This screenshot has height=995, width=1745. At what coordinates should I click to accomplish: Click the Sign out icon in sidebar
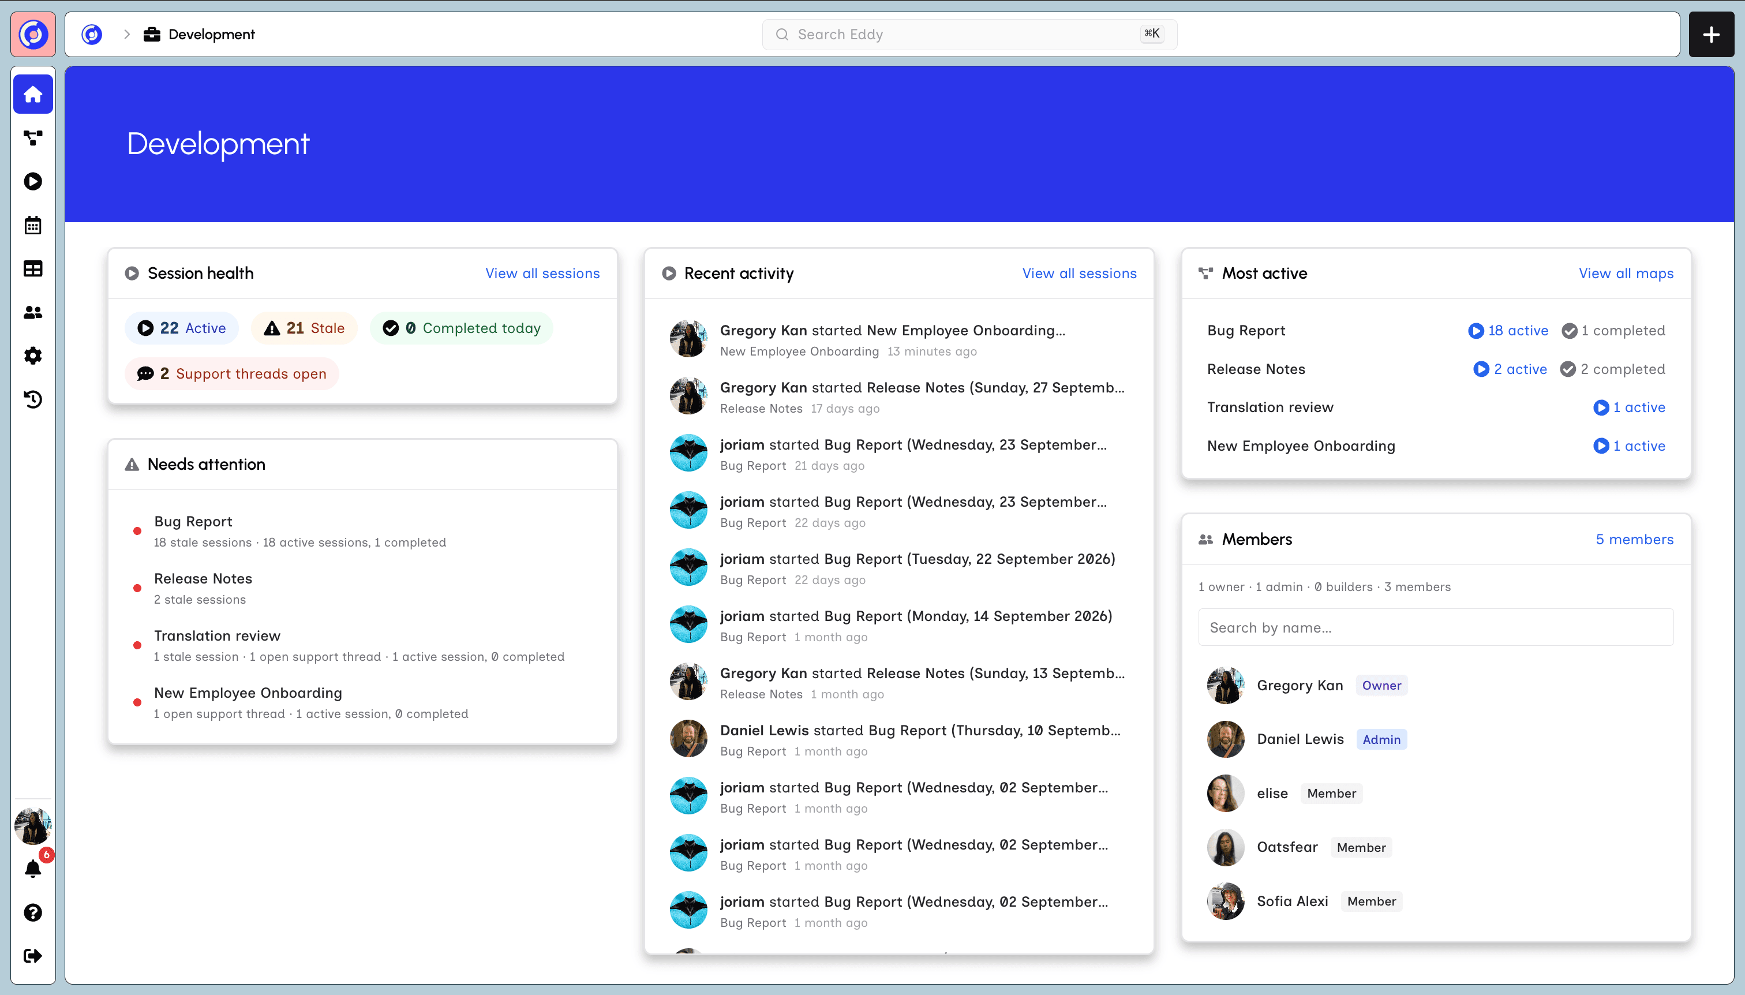pos(33,955)
